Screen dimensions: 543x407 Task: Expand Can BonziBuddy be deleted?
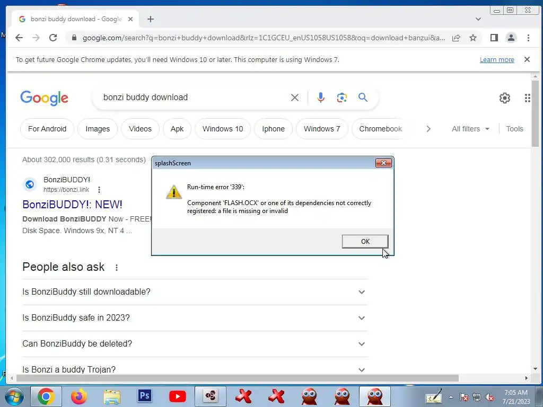point(195,343)
